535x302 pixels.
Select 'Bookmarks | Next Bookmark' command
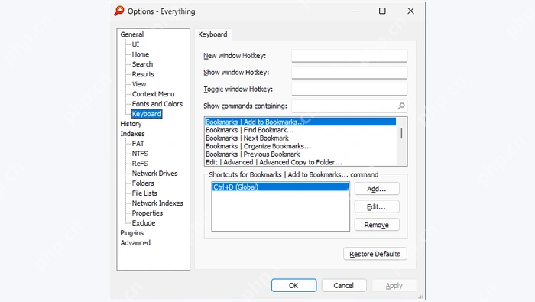300,138
